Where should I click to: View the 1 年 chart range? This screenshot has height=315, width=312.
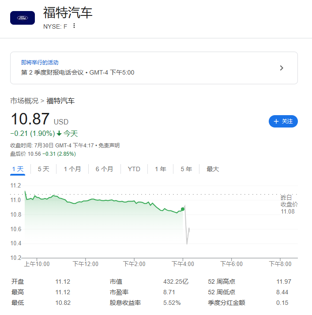[x=160, y=169]
